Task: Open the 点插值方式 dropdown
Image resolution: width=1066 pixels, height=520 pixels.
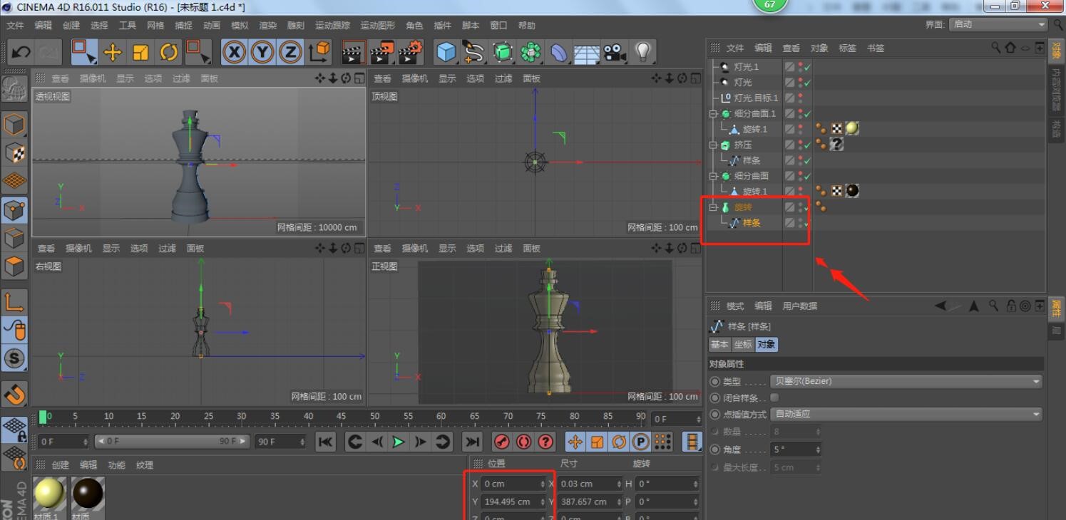Action: (906, 414)
